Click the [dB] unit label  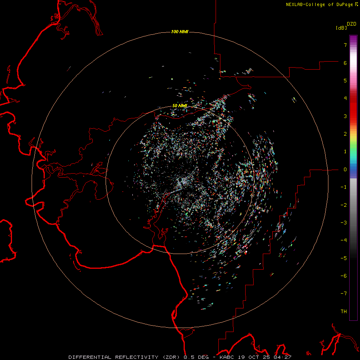point(341,28)
